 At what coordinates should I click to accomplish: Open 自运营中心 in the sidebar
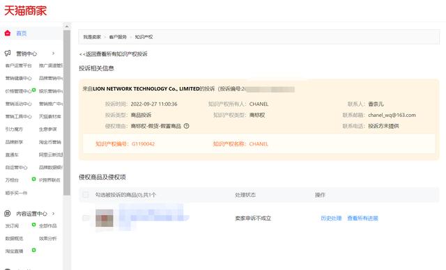[16, 168]
